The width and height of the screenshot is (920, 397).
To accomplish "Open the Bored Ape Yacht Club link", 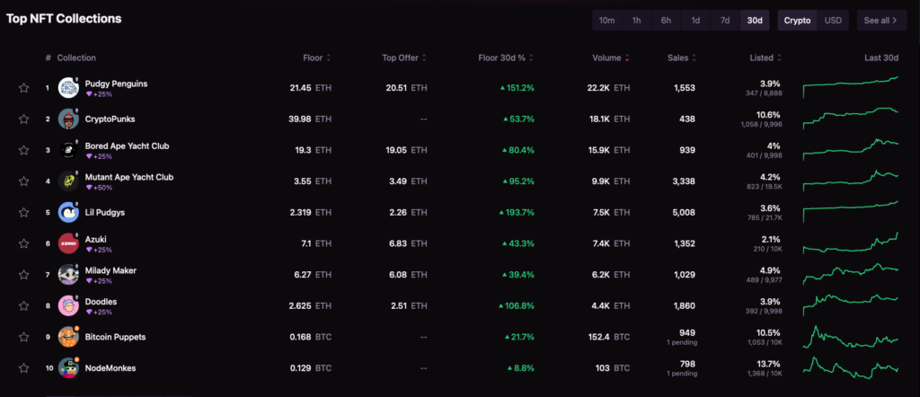I will pyautogui.click(x=127, y=146).
